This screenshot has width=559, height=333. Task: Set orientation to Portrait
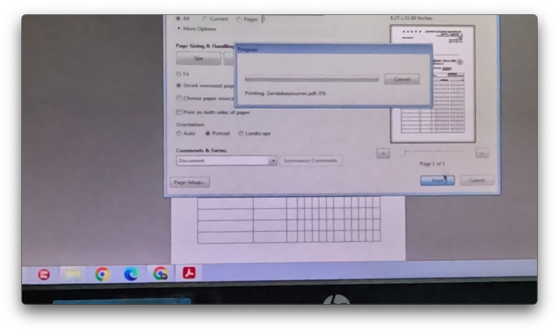(x=208, y=134)
